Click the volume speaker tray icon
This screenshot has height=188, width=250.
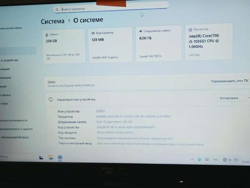click(x=230, y=160)
